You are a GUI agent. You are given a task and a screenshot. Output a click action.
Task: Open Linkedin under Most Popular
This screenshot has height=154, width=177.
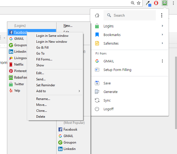[69, 149]
